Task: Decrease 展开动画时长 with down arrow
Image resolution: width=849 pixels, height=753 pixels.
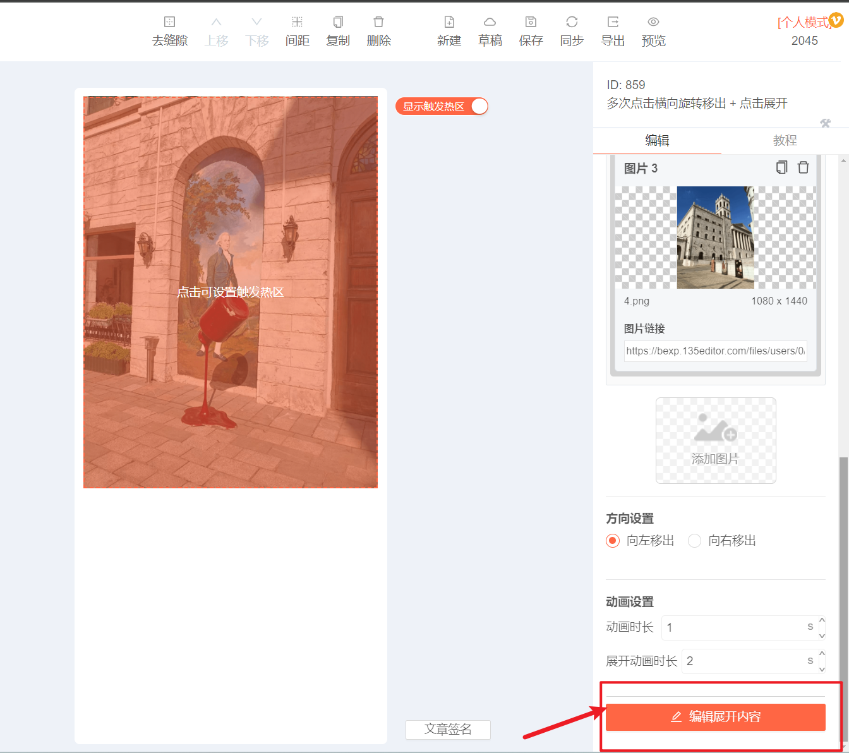Action: pos(822,668)
